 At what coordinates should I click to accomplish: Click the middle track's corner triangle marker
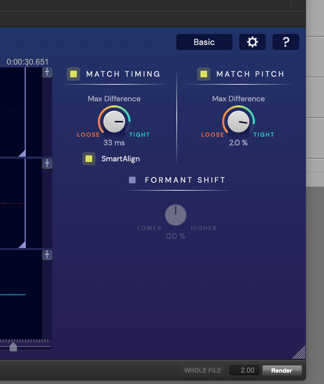tap(22, 245)
